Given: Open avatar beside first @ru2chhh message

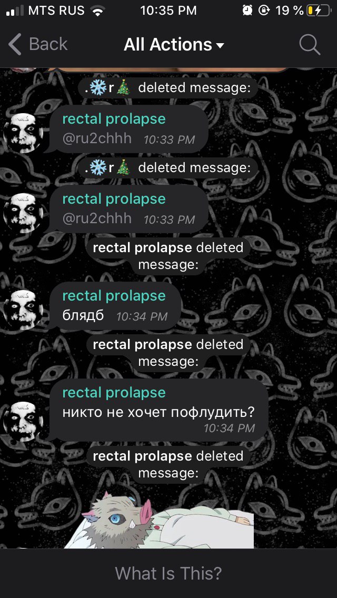Looking at the screenshot, I should (24, 132).
